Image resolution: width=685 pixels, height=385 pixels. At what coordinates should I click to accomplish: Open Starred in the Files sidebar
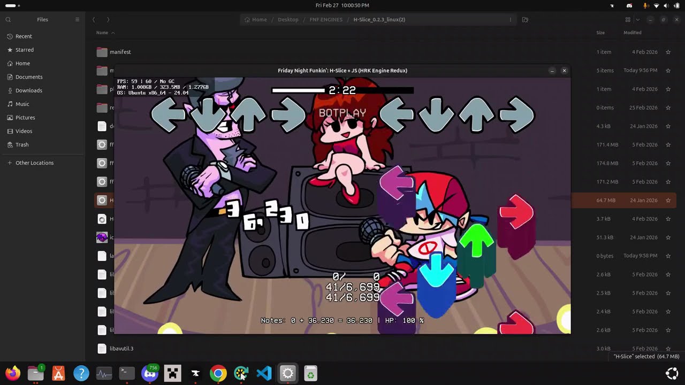42,50
